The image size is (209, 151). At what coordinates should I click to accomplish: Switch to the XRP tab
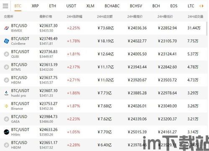pos(35,6)
